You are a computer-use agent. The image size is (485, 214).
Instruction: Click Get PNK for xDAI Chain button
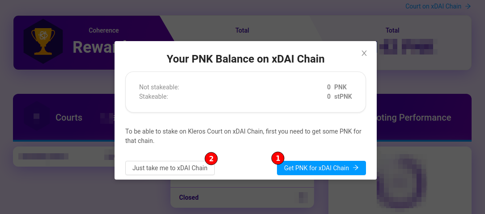(x=321, y=168)
